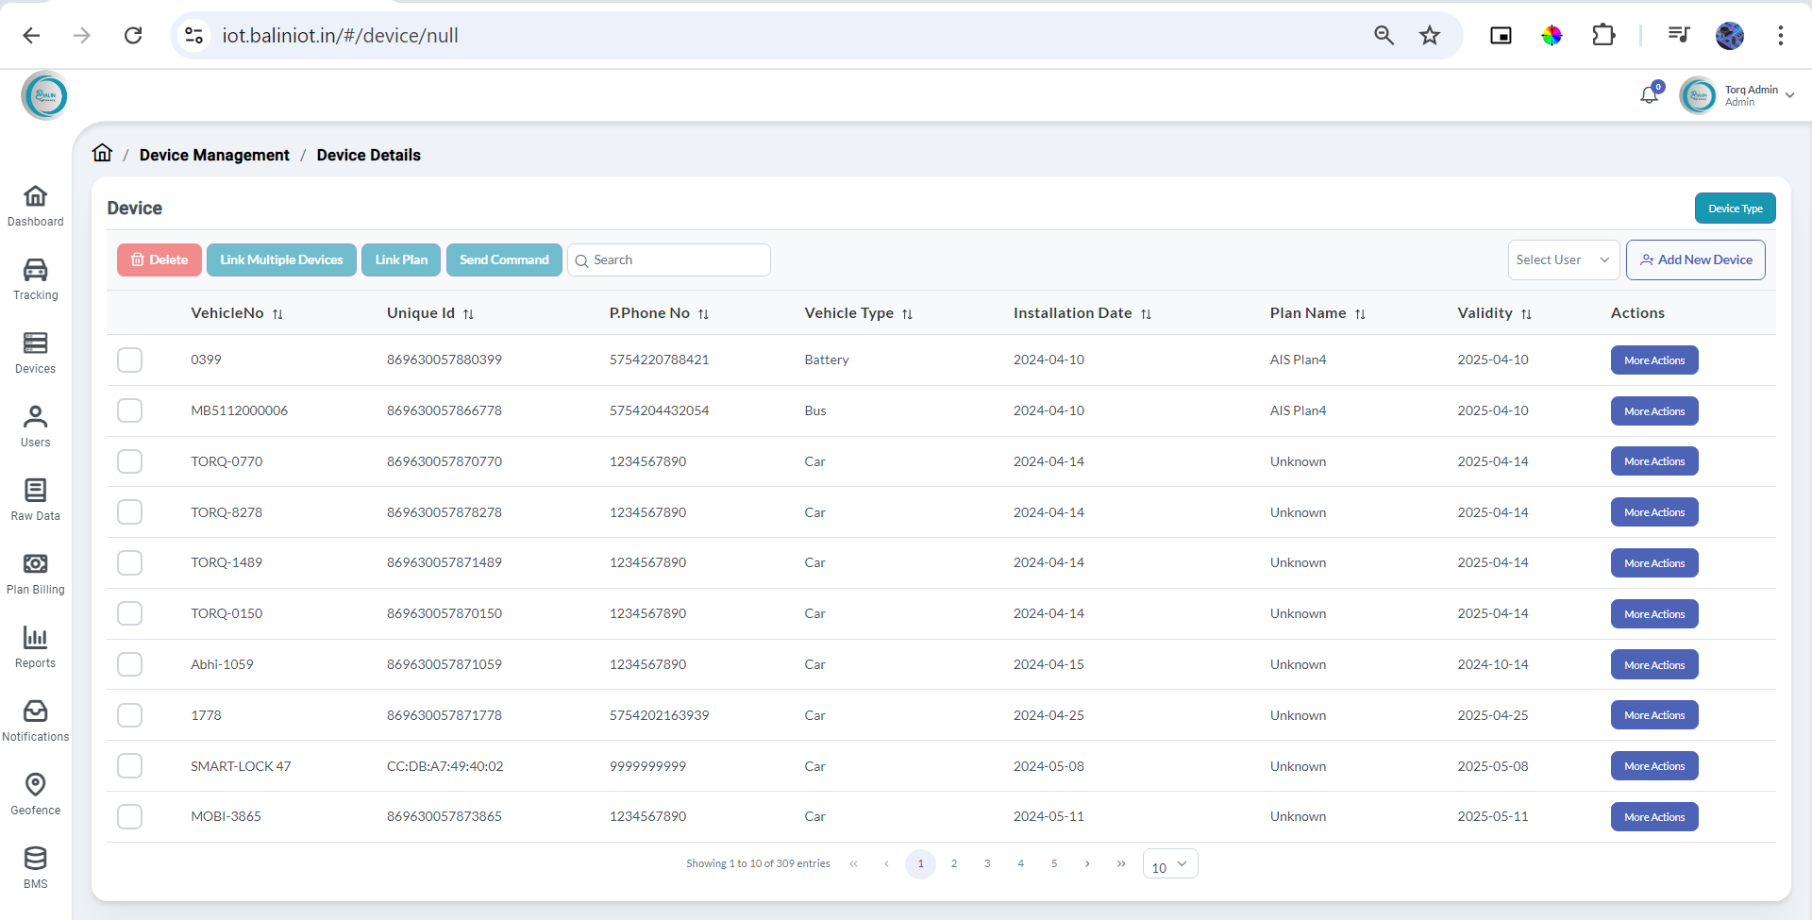The height and width of the screenshot is (920, 1812).
Task: Click the Balin logo at top left
Action: [44, 95]
